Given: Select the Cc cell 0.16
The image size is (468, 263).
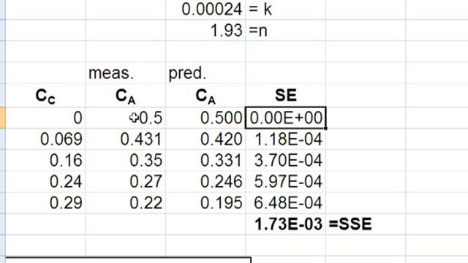Looking at the screenshot, I should (x=45, y=161).
